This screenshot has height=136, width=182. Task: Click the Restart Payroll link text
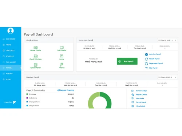tap(154, 59)
